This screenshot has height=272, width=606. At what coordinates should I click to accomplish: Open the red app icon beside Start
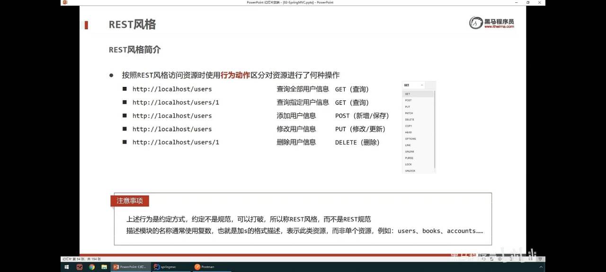80,267
